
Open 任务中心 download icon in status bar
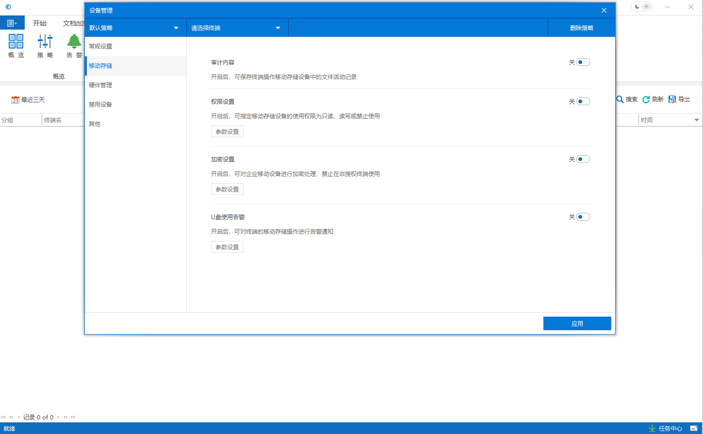(653, 429)
